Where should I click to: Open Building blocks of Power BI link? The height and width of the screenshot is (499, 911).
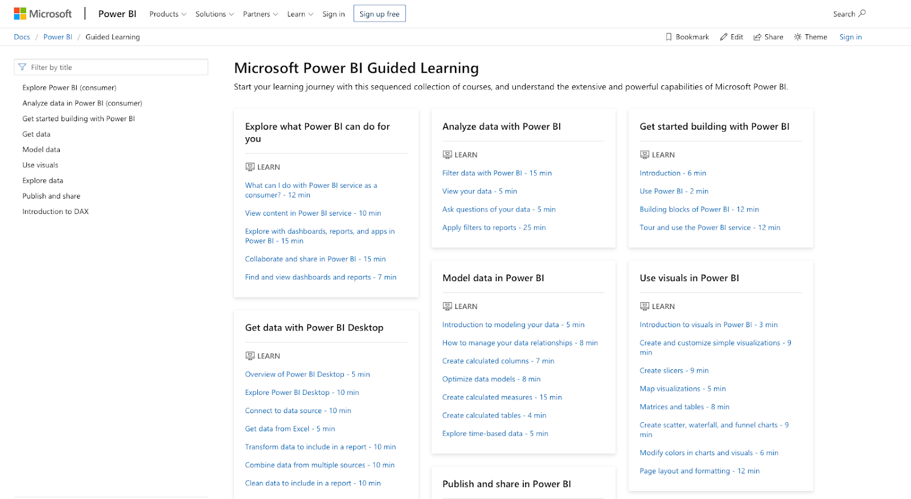coord(699,209)
